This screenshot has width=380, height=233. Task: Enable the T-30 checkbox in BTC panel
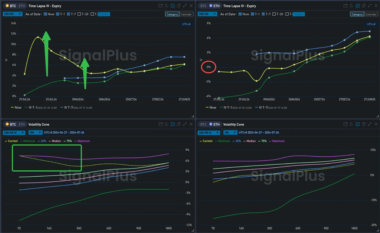pos(80,14)
